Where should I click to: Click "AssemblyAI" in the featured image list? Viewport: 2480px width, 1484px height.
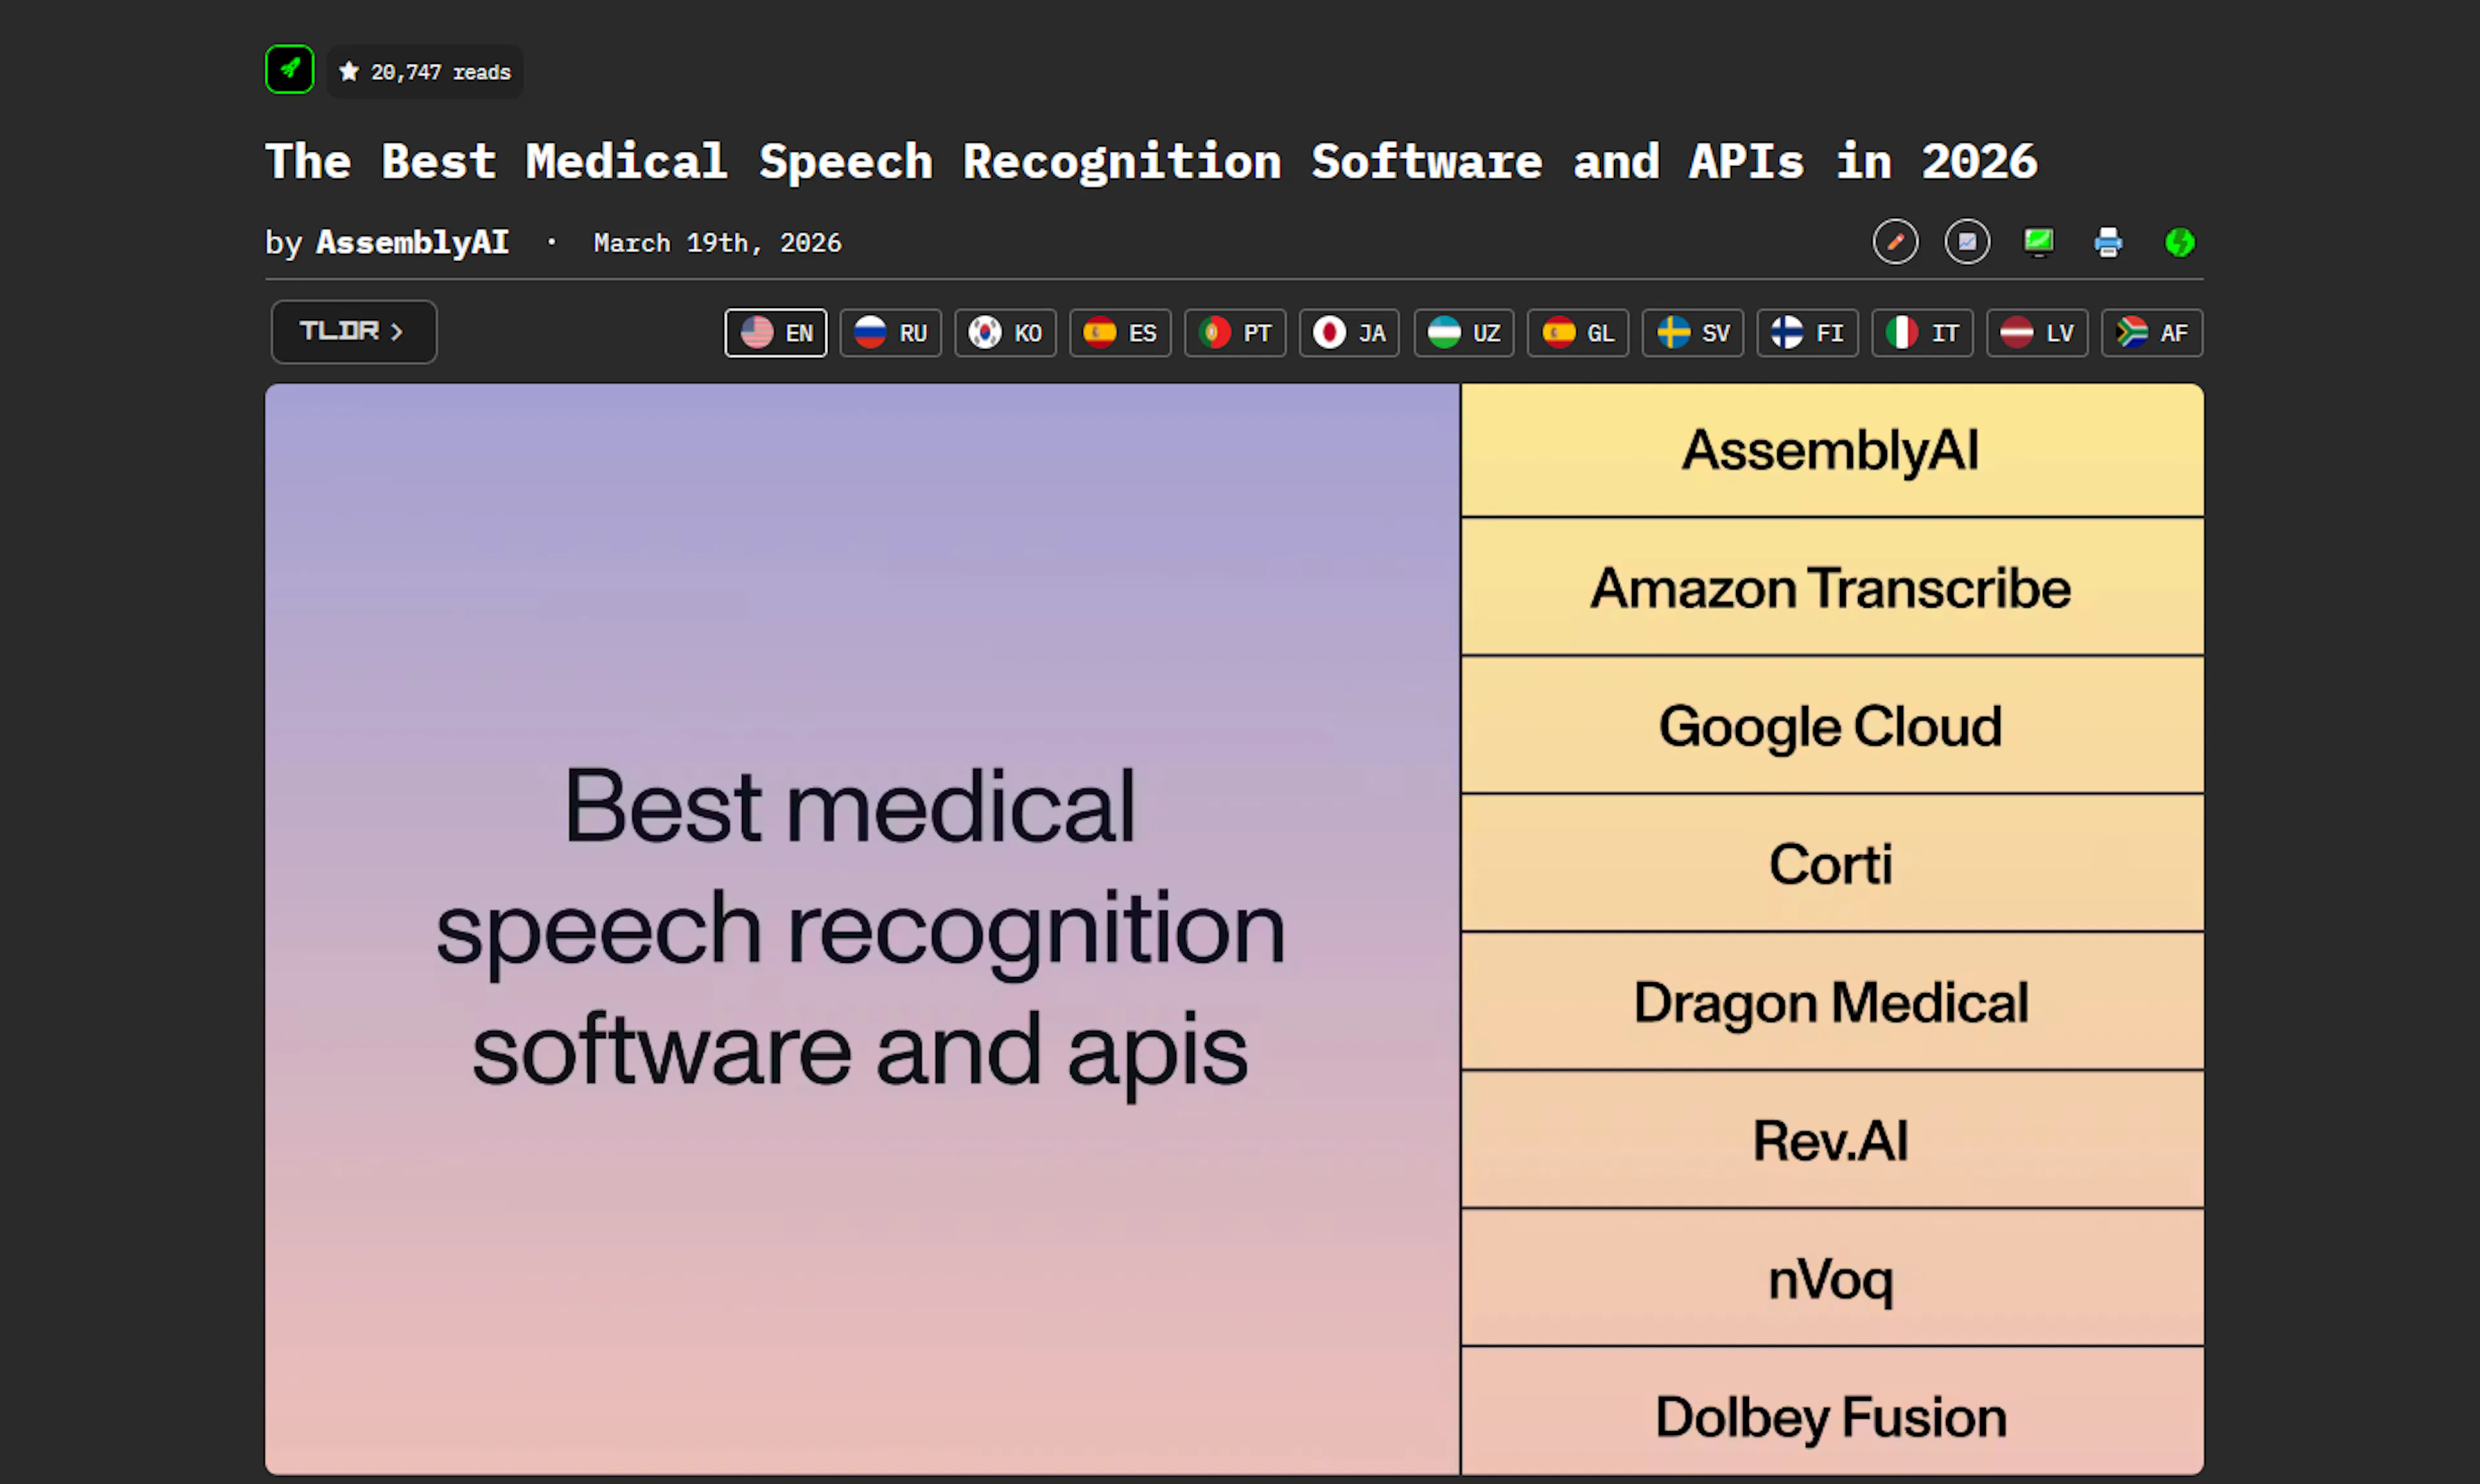(x=1831, y=450)
